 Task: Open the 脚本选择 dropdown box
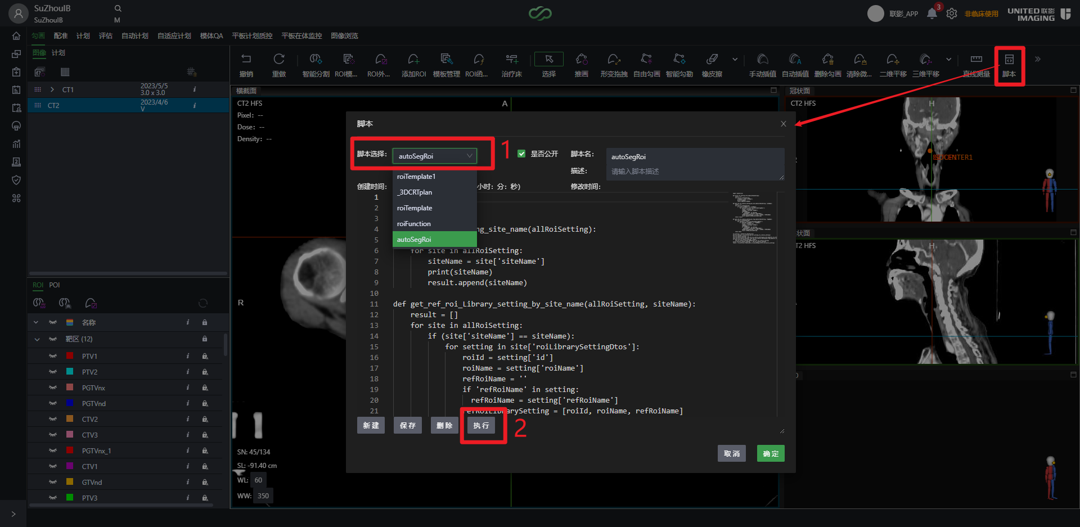(x=434, y=156)
